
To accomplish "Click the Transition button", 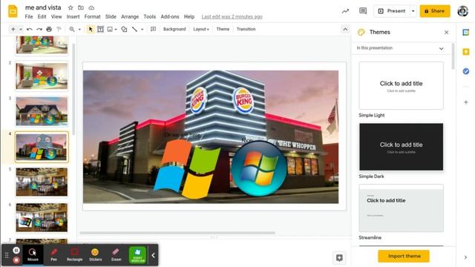I will (x=246, y=29).
